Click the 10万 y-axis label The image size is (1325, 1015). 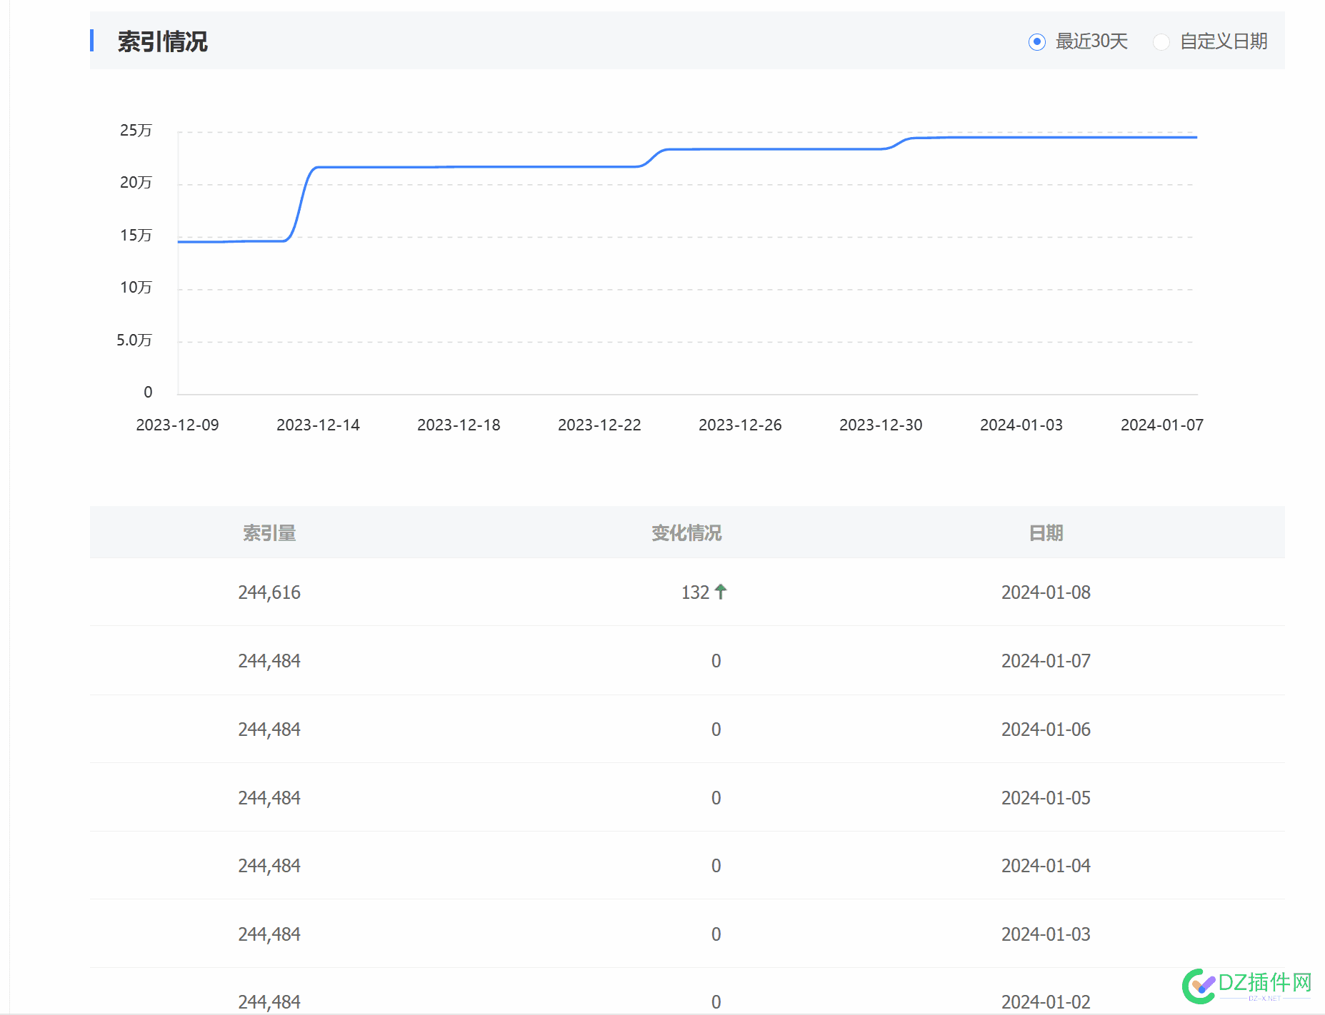tap(136, 288)
